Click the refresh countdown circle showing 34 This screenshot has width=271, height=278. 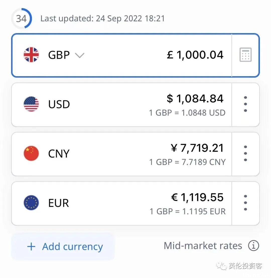[x=22, y=18]
